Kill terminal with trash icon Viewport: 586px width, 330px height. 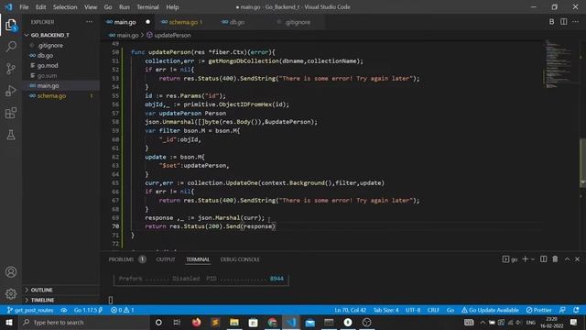point(556,258)
